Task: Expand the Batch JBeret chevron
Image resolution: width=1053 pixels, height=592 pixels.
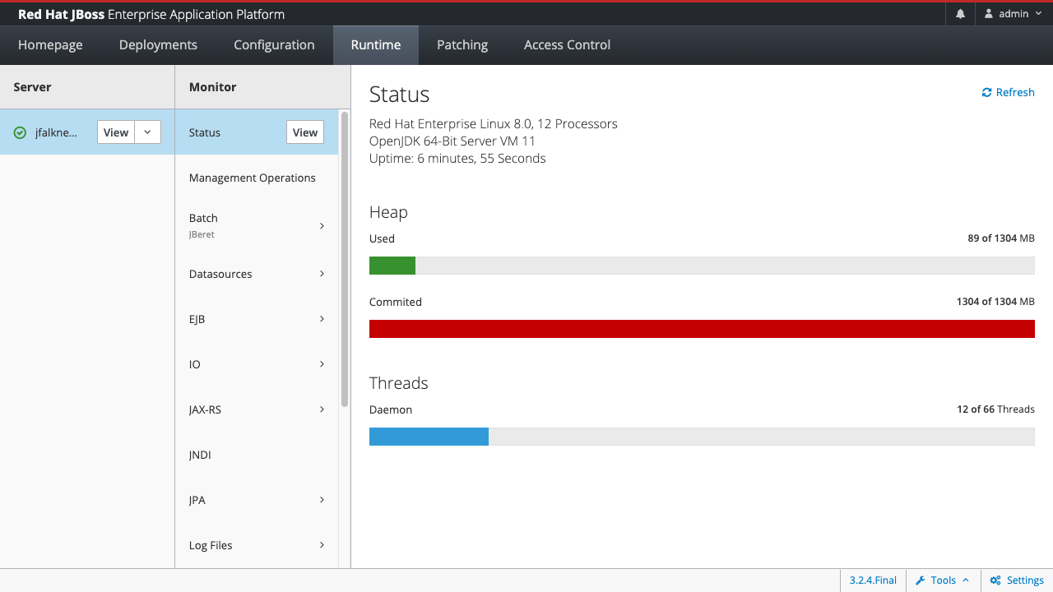Action: point(322,226)
